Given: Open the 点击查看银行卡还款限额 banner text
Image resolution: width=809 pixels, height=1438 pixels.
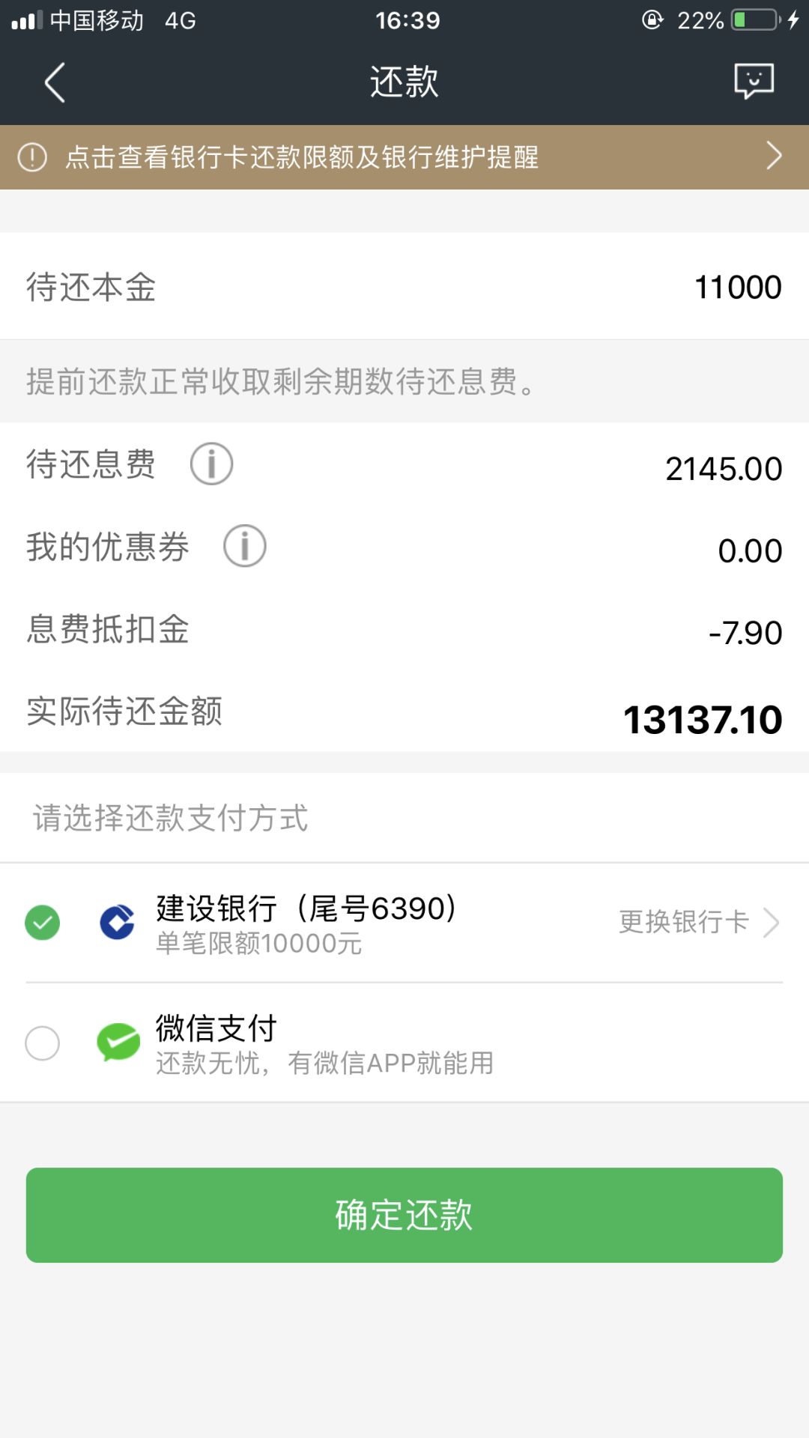Looking at the screenshot, I should click(x=301, y=157).
